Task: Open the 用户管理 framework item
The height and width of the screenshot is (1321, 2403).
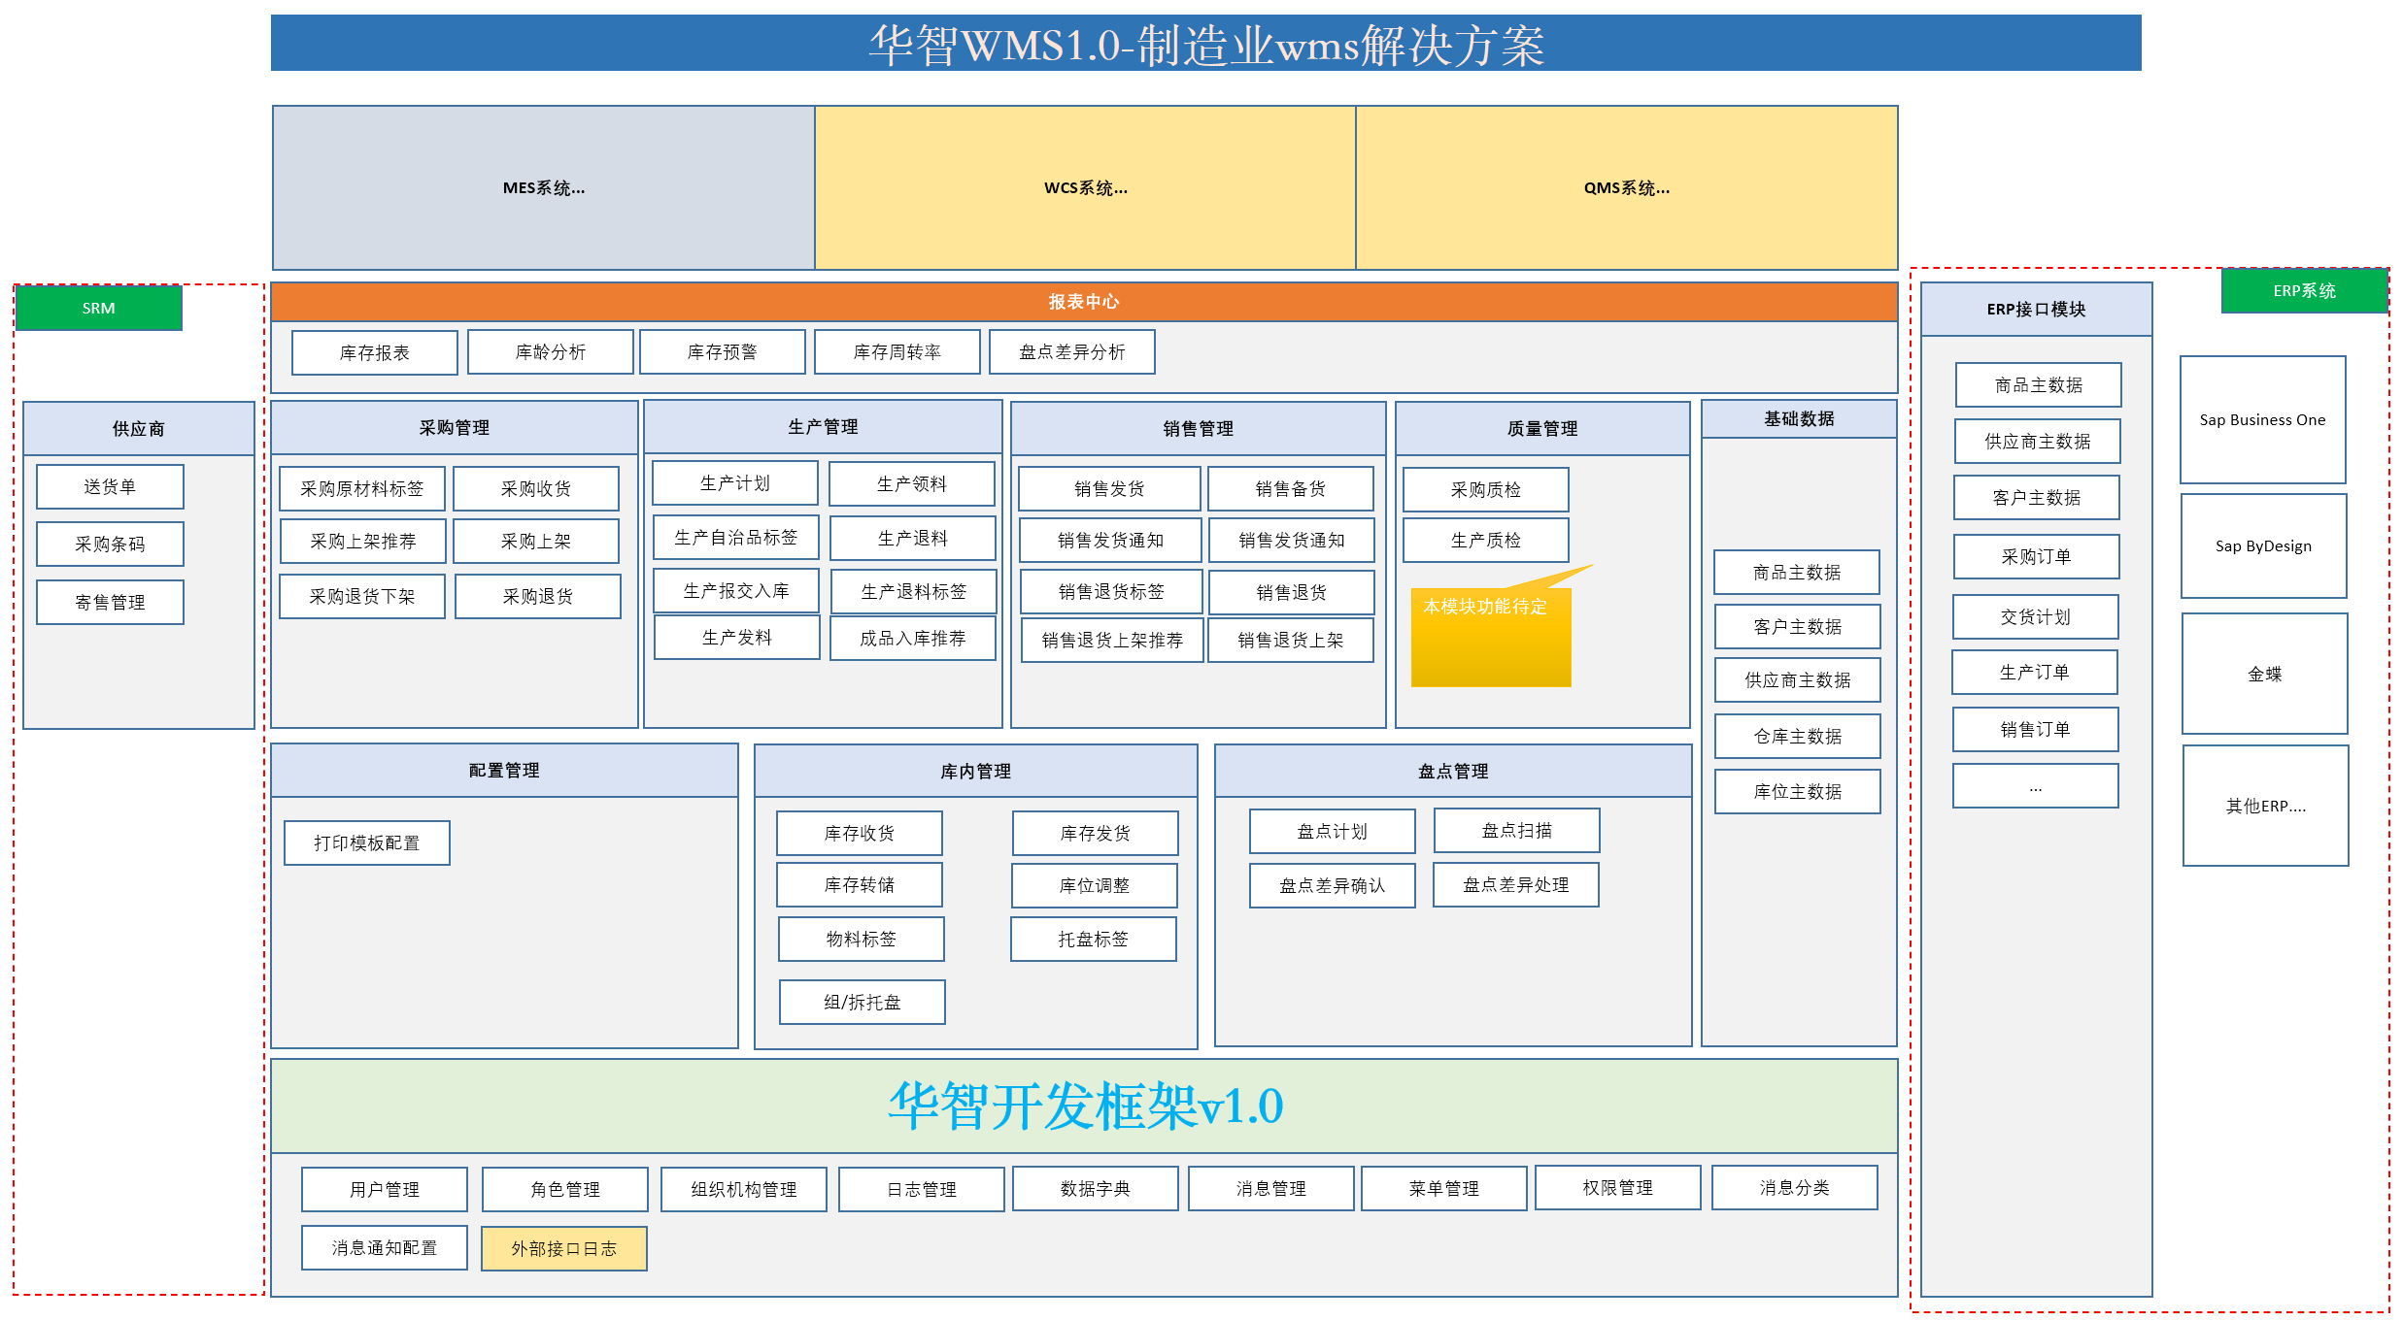Action: point(384,1189)
